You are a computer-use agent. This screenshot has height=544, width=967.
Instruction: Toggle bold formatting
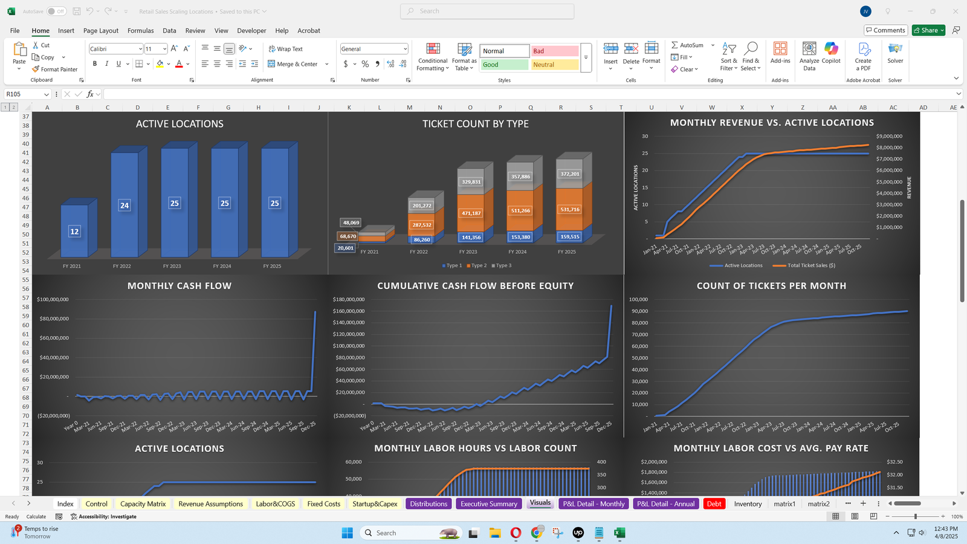(95, 64)
